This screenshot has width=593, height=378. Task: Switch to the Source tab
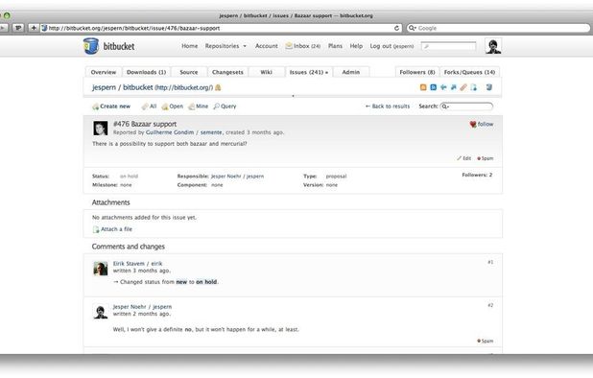pyautogui.click(x=189, y=72)
